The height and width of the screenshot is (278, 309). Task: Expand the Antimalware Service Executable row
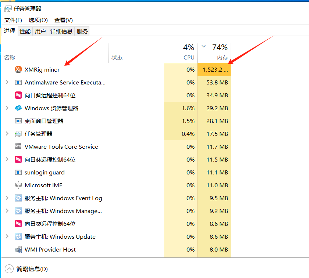click(x=7, y=82)
